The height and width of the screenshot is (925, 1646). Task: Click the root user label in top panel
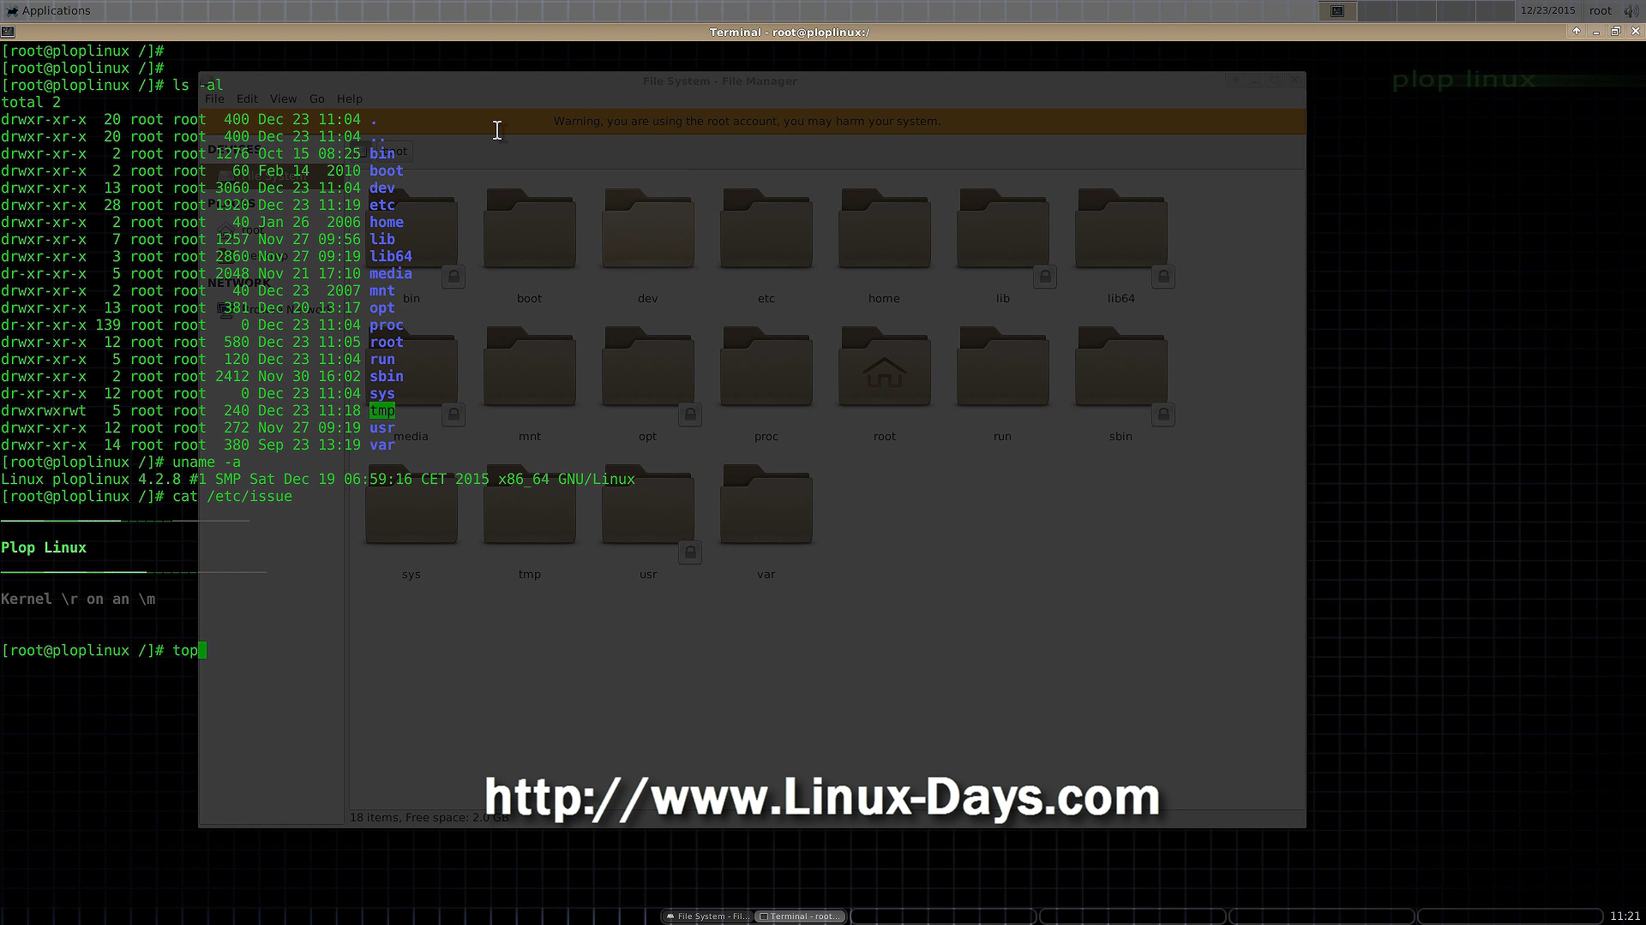(x=1601, y=11)
